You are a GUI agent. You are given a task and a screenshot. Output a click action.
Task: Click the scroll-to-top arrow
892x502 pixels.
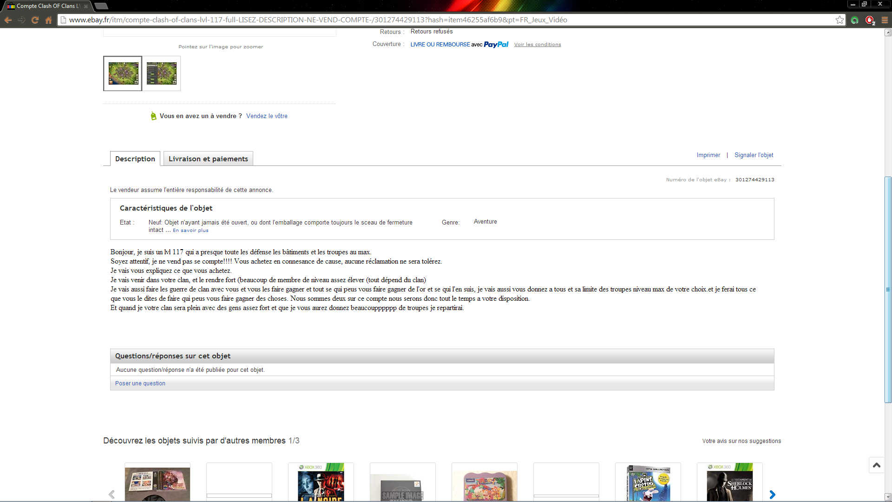point(876,465)
